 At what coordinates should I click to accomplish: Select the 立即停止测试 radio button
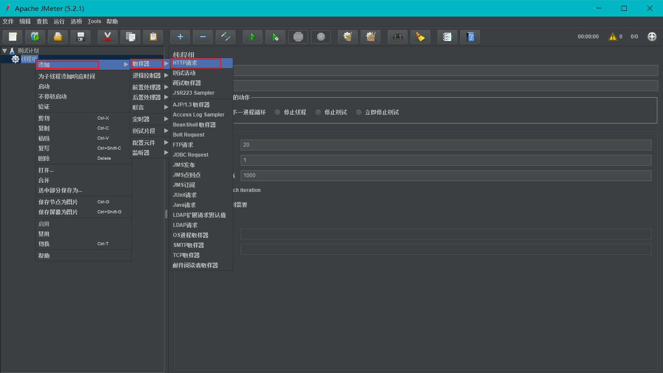pyautogui.click(x=359, y=112)
